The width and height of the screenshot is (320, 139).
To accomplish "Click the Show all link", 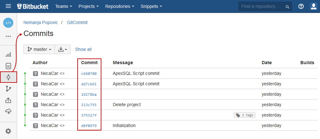I will tap(83, 49).
